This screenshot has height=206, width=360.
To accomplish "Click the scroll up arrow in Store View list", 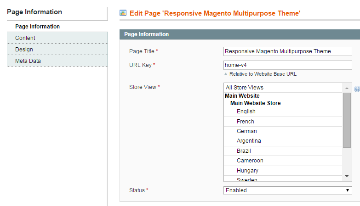I will [347, 88].
